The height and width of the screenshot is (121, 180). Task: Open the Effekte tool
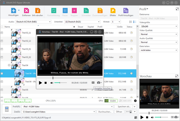[x=113, y=11]
